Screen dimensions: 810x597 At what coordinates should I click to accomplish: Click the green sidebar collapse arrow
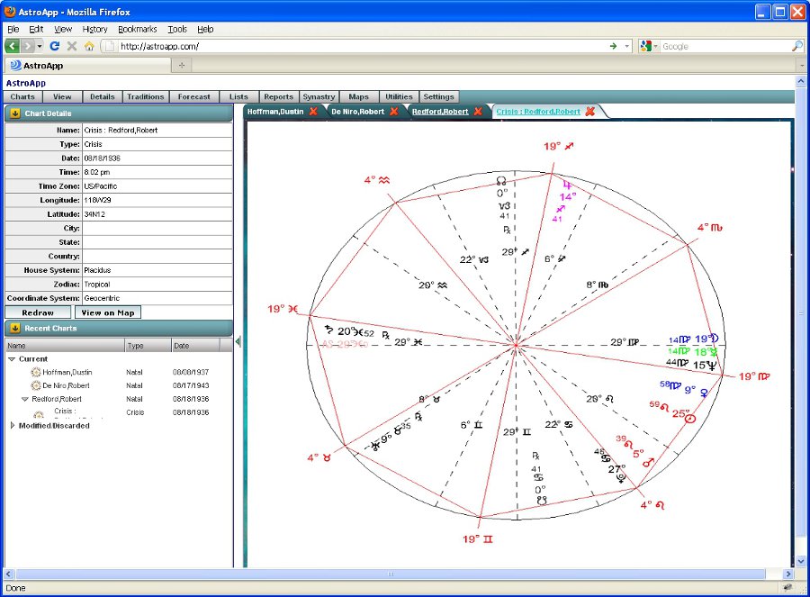238,341
